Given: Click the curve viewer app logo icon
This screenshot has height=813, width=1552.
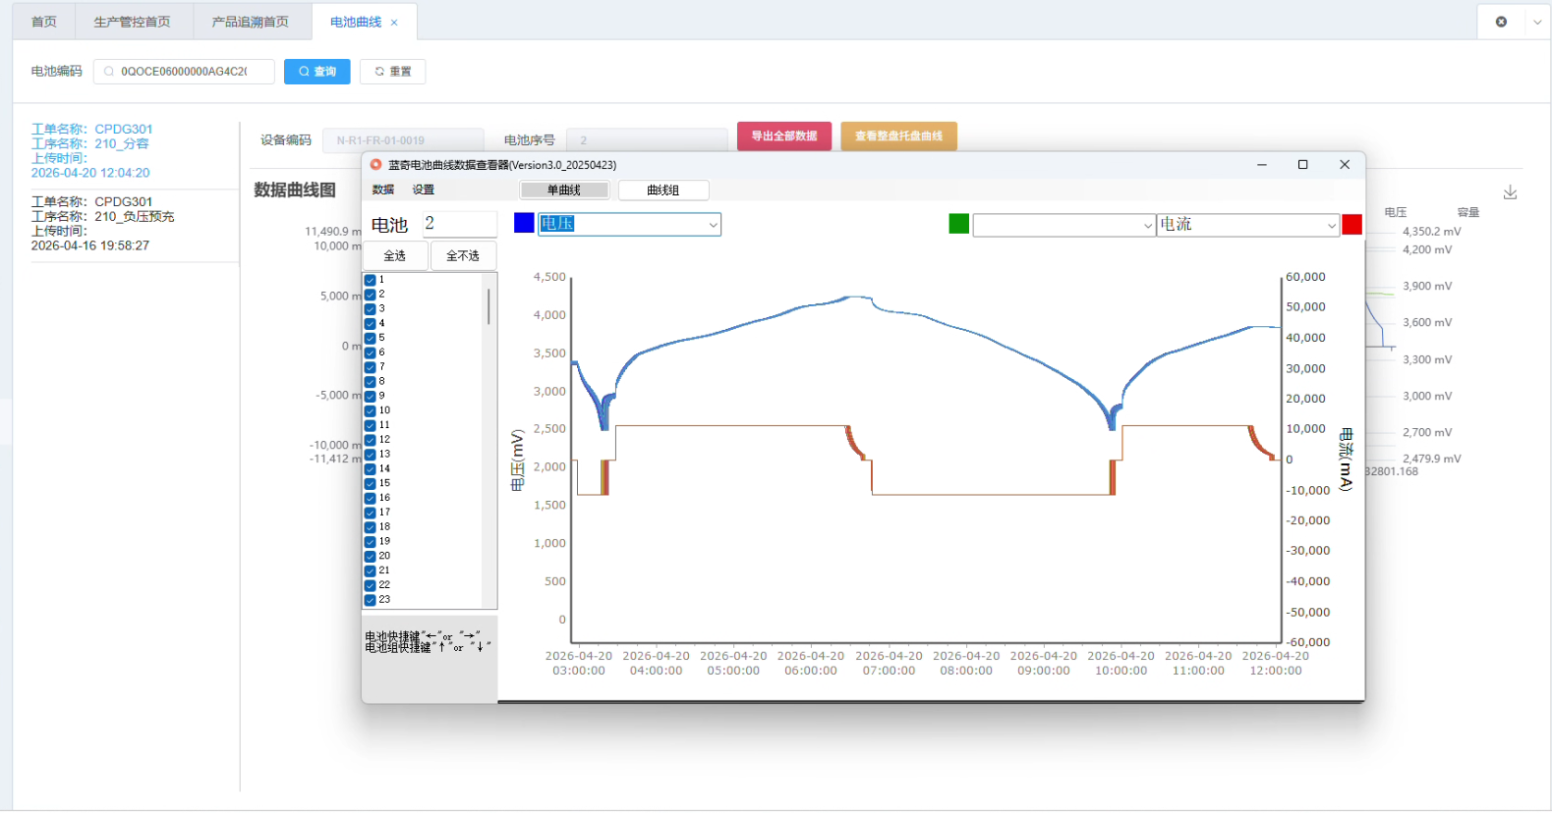Looking at the screenshot, I should 375,165.
